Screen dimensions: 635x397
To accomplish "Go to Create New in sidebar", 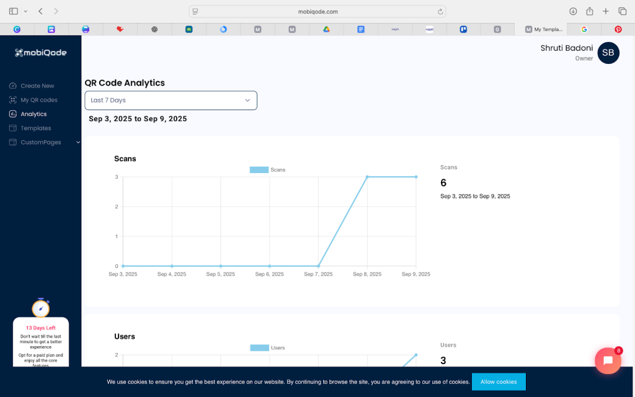I will point(37,86).
